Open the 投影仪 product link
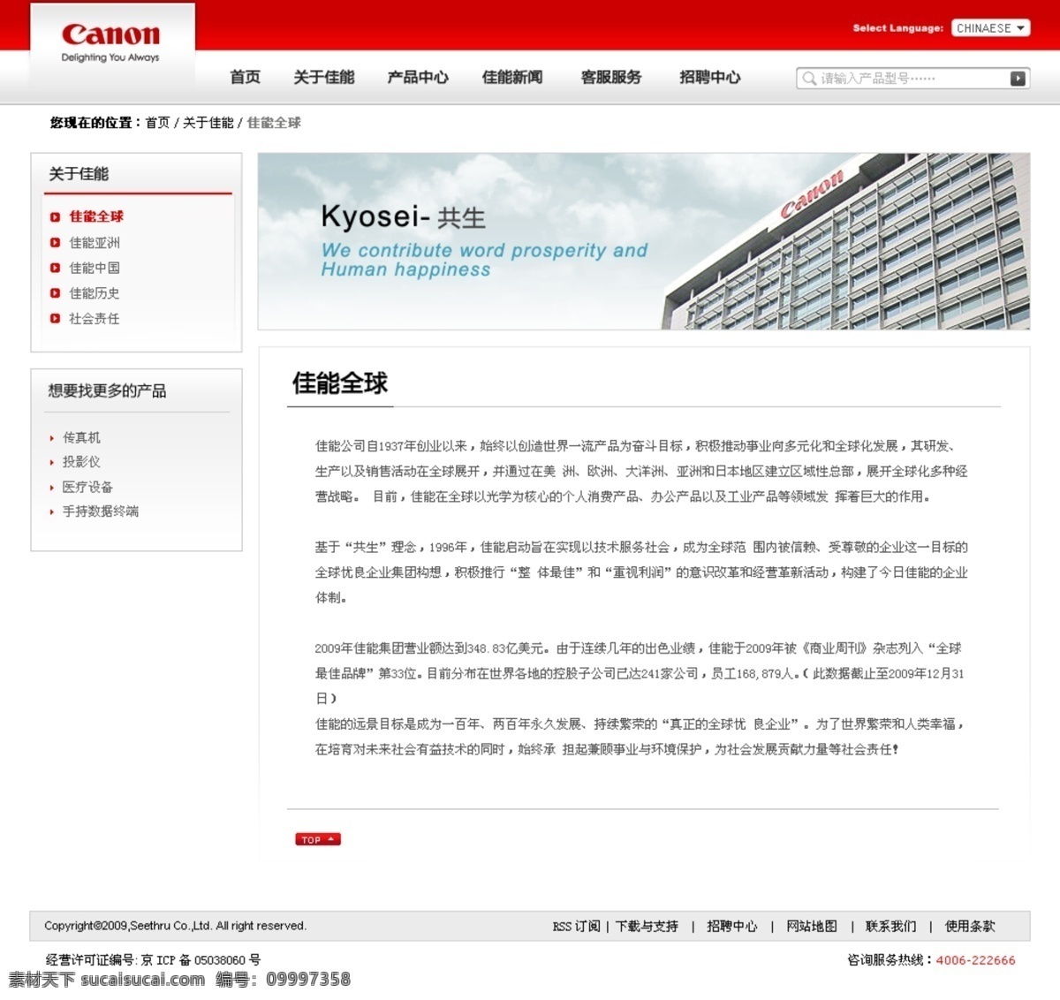The height and width of the screenshot is (1000, 1060). pyautogui.click(x=81, y=462)
